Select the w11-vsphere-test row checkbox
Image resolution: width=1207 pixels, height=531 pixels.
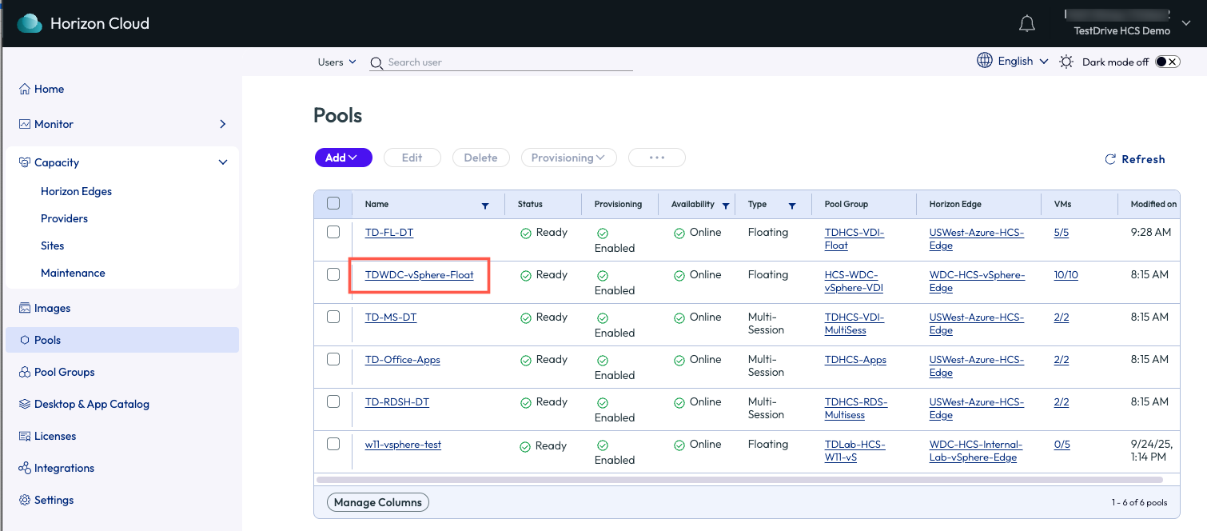point(333,444)
